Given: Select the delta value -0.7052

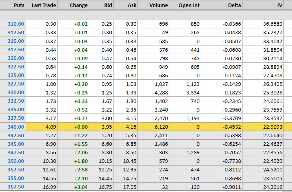Looking at the screenshot, I should click(232, 153).
